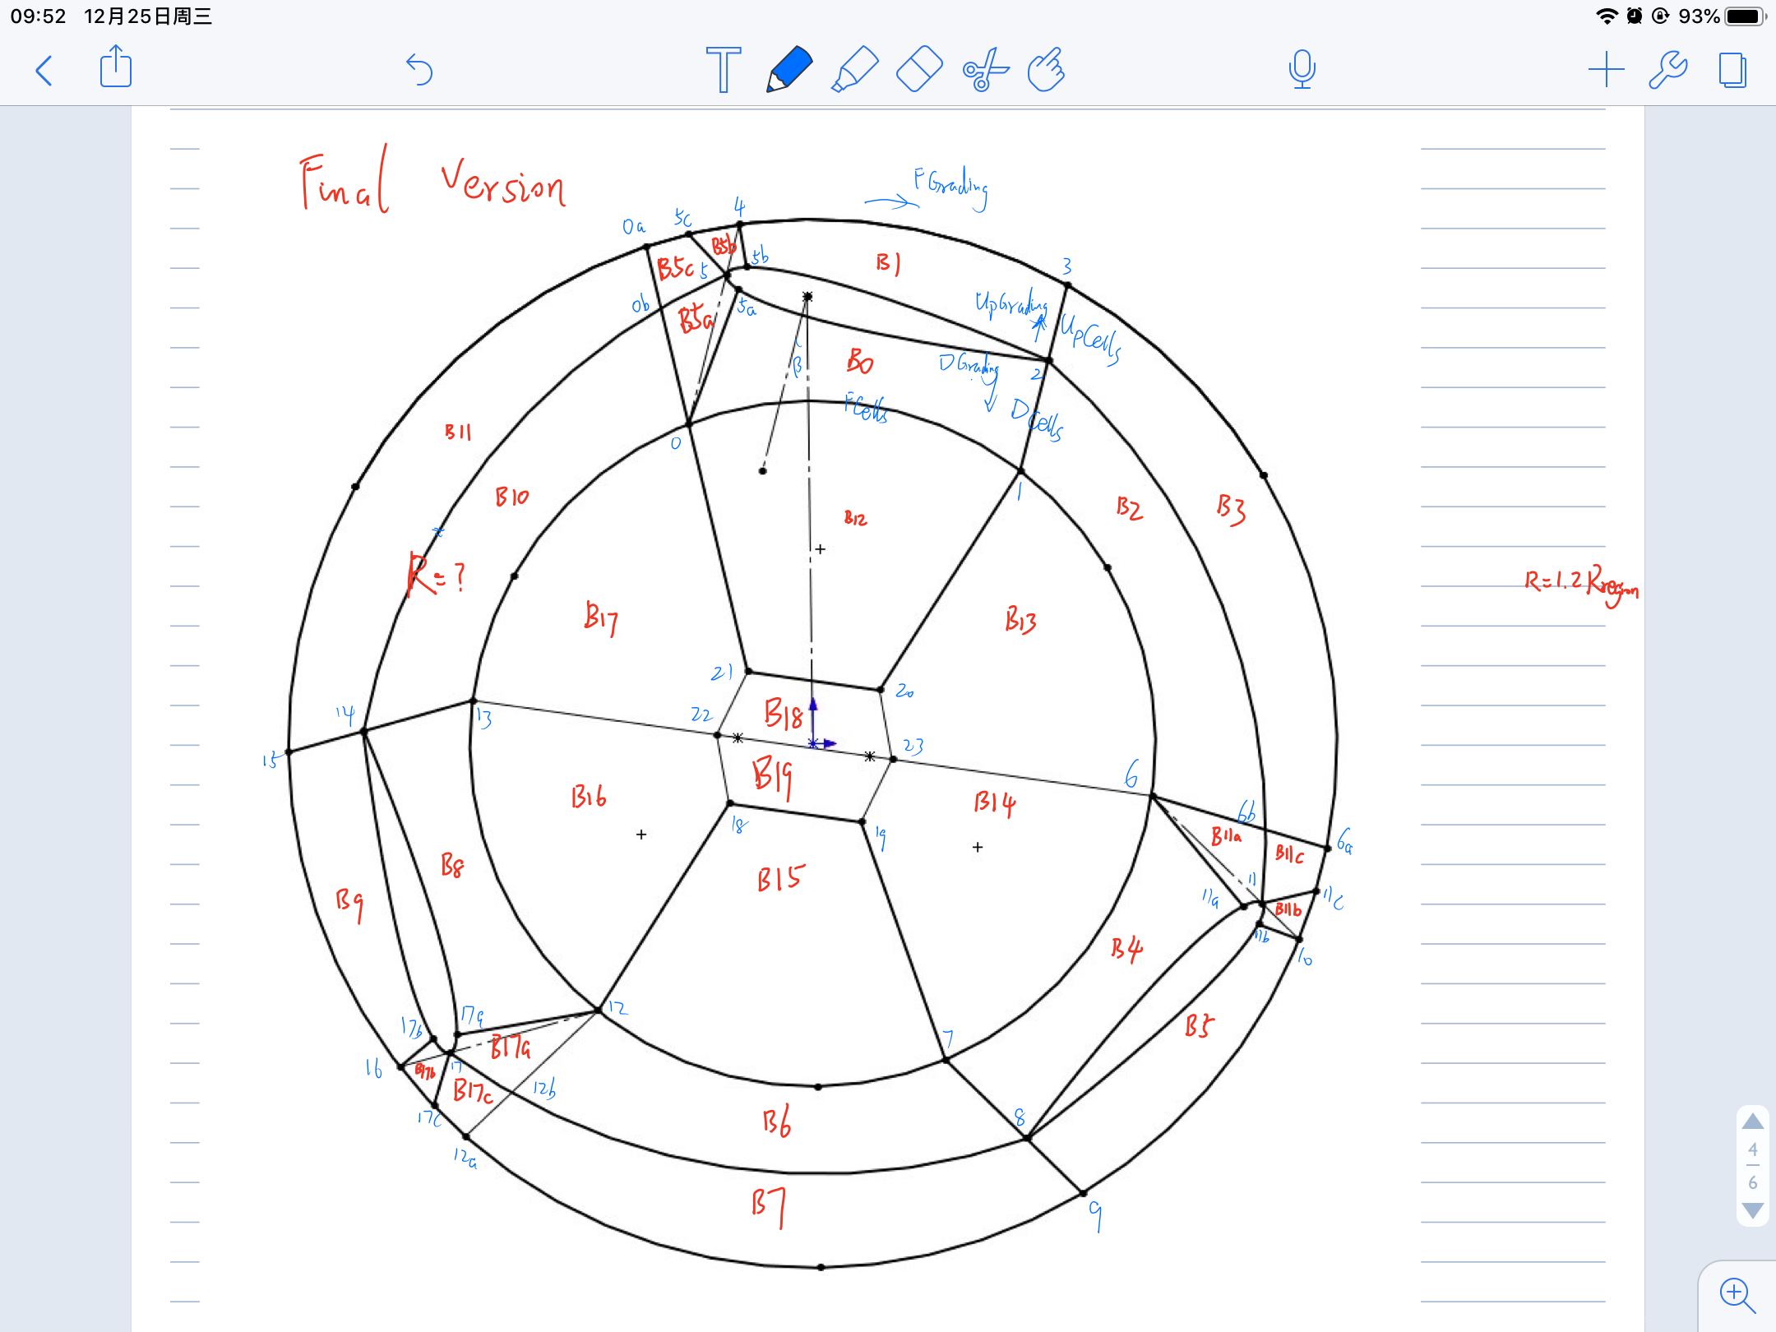Open the plus insert menu

pos(1606,70)
